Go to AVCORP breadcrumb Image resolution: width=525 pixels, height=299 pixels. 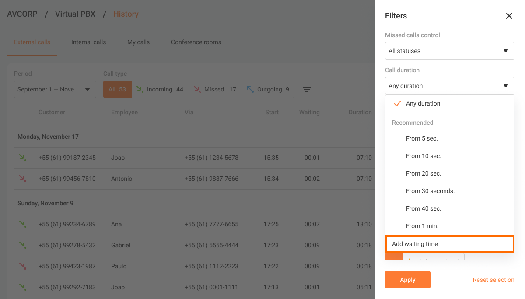coord(22,14)
